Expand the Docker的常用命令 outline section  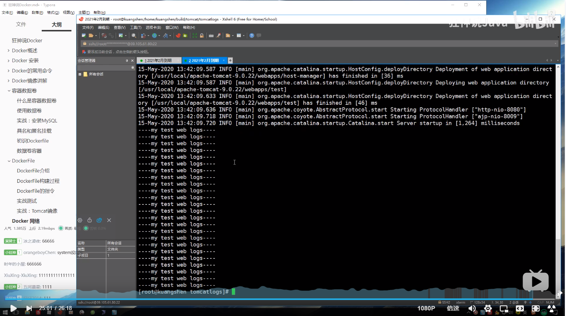9,70
